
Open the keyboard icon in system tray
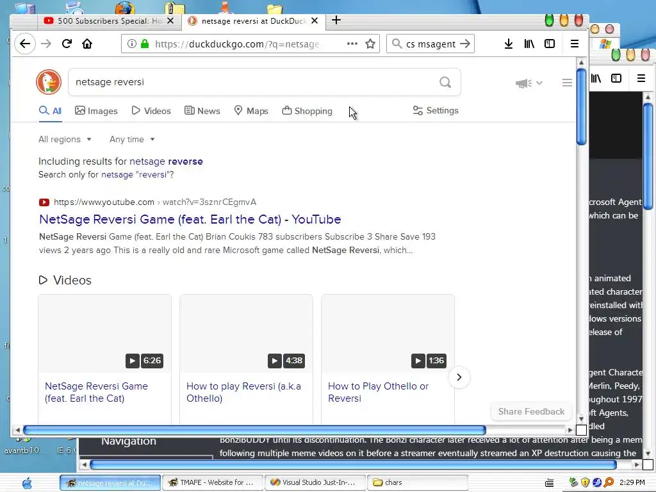[x=549, y=483]
